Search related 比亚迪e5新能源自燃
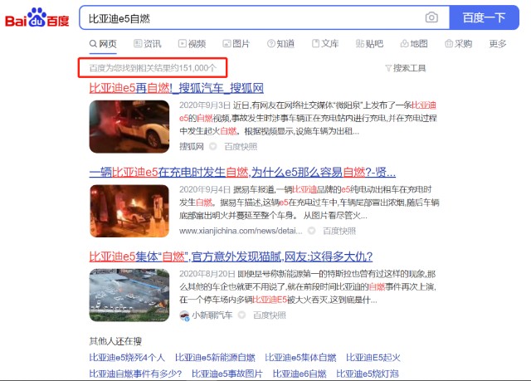The image size is (531, 381). [x=215, y=358]
